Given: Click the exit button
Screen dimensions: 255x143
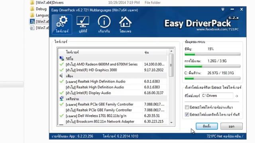Looking at the screenshot, I should click(231, 126).
